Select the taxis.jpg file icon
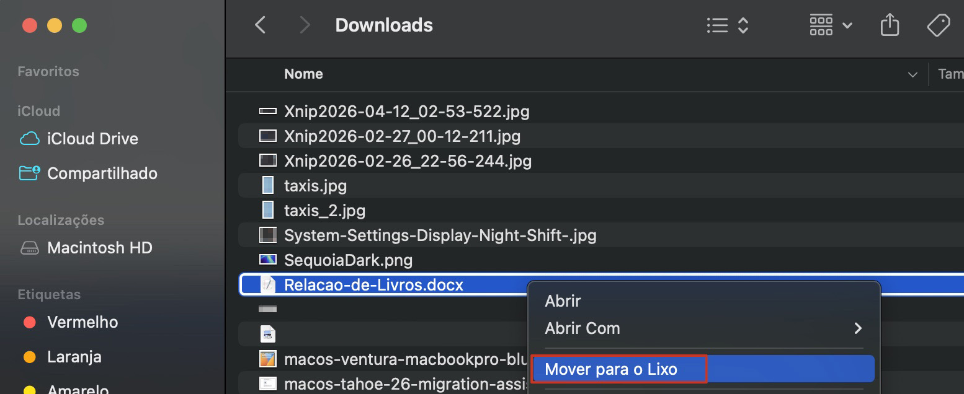Viewport: 964px width, 394px height. pos(268,185)
